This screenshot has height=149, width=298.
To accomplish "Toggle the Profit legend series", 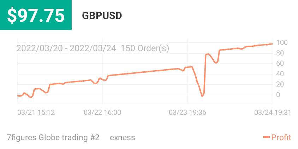I will click(x=277, y=137).
